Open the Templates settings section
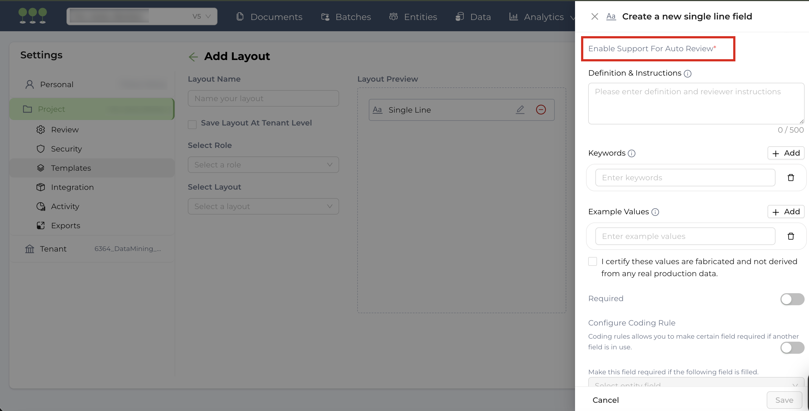This screenshot has height=411, width=809. pyautogui.click(x=71, y=168)
